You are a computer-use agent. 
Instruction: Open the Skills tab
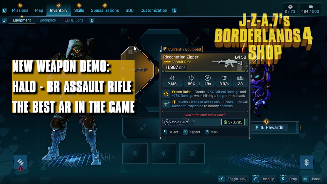(79, 11)
